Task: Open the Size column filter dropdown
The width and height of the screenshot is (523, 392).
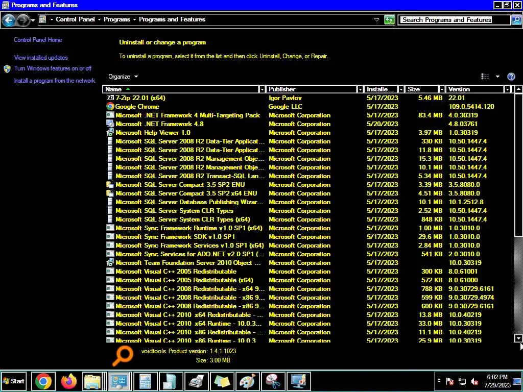Action: (x=442, y=89)
